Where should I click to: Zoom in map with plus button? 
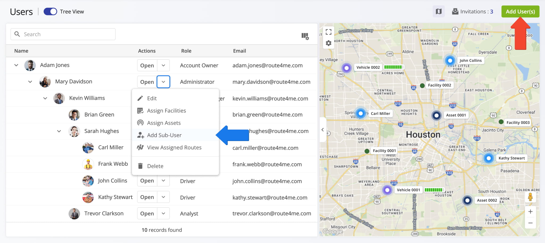[x=530, y=211]
